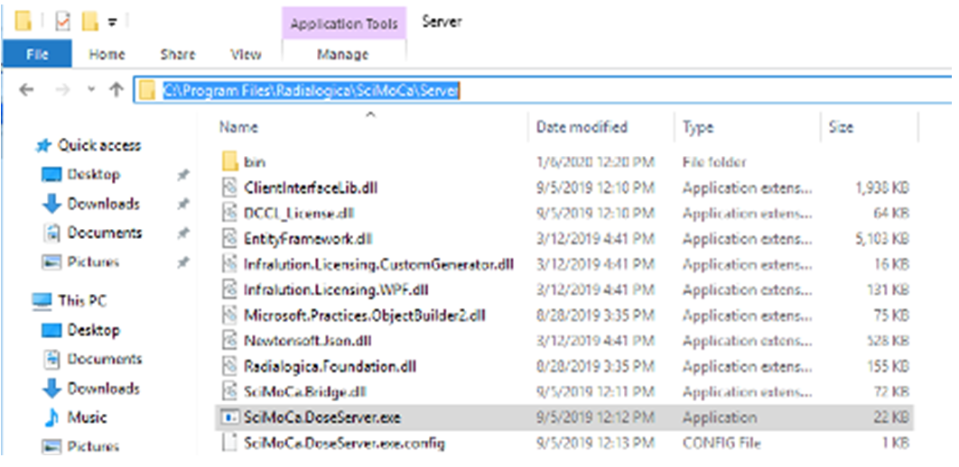Screen dimensions: 959x467
Task: Click the Quick access star icon
Action: [42, 145]
